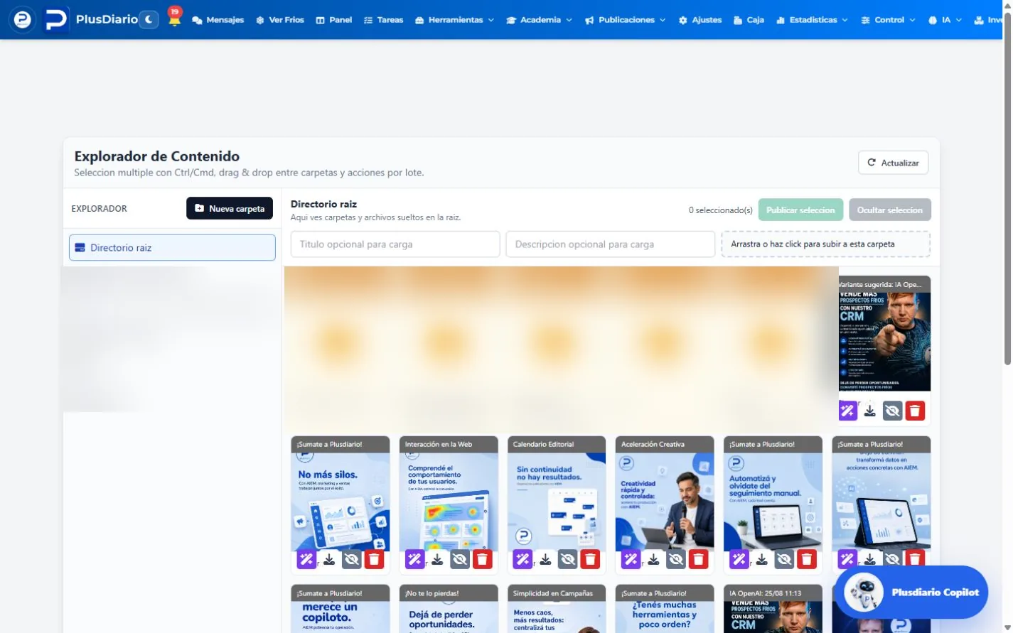Go to the Panel menu item
Image resolution: width=1013 pixels, height=633 pixels.
click(334, 20)
